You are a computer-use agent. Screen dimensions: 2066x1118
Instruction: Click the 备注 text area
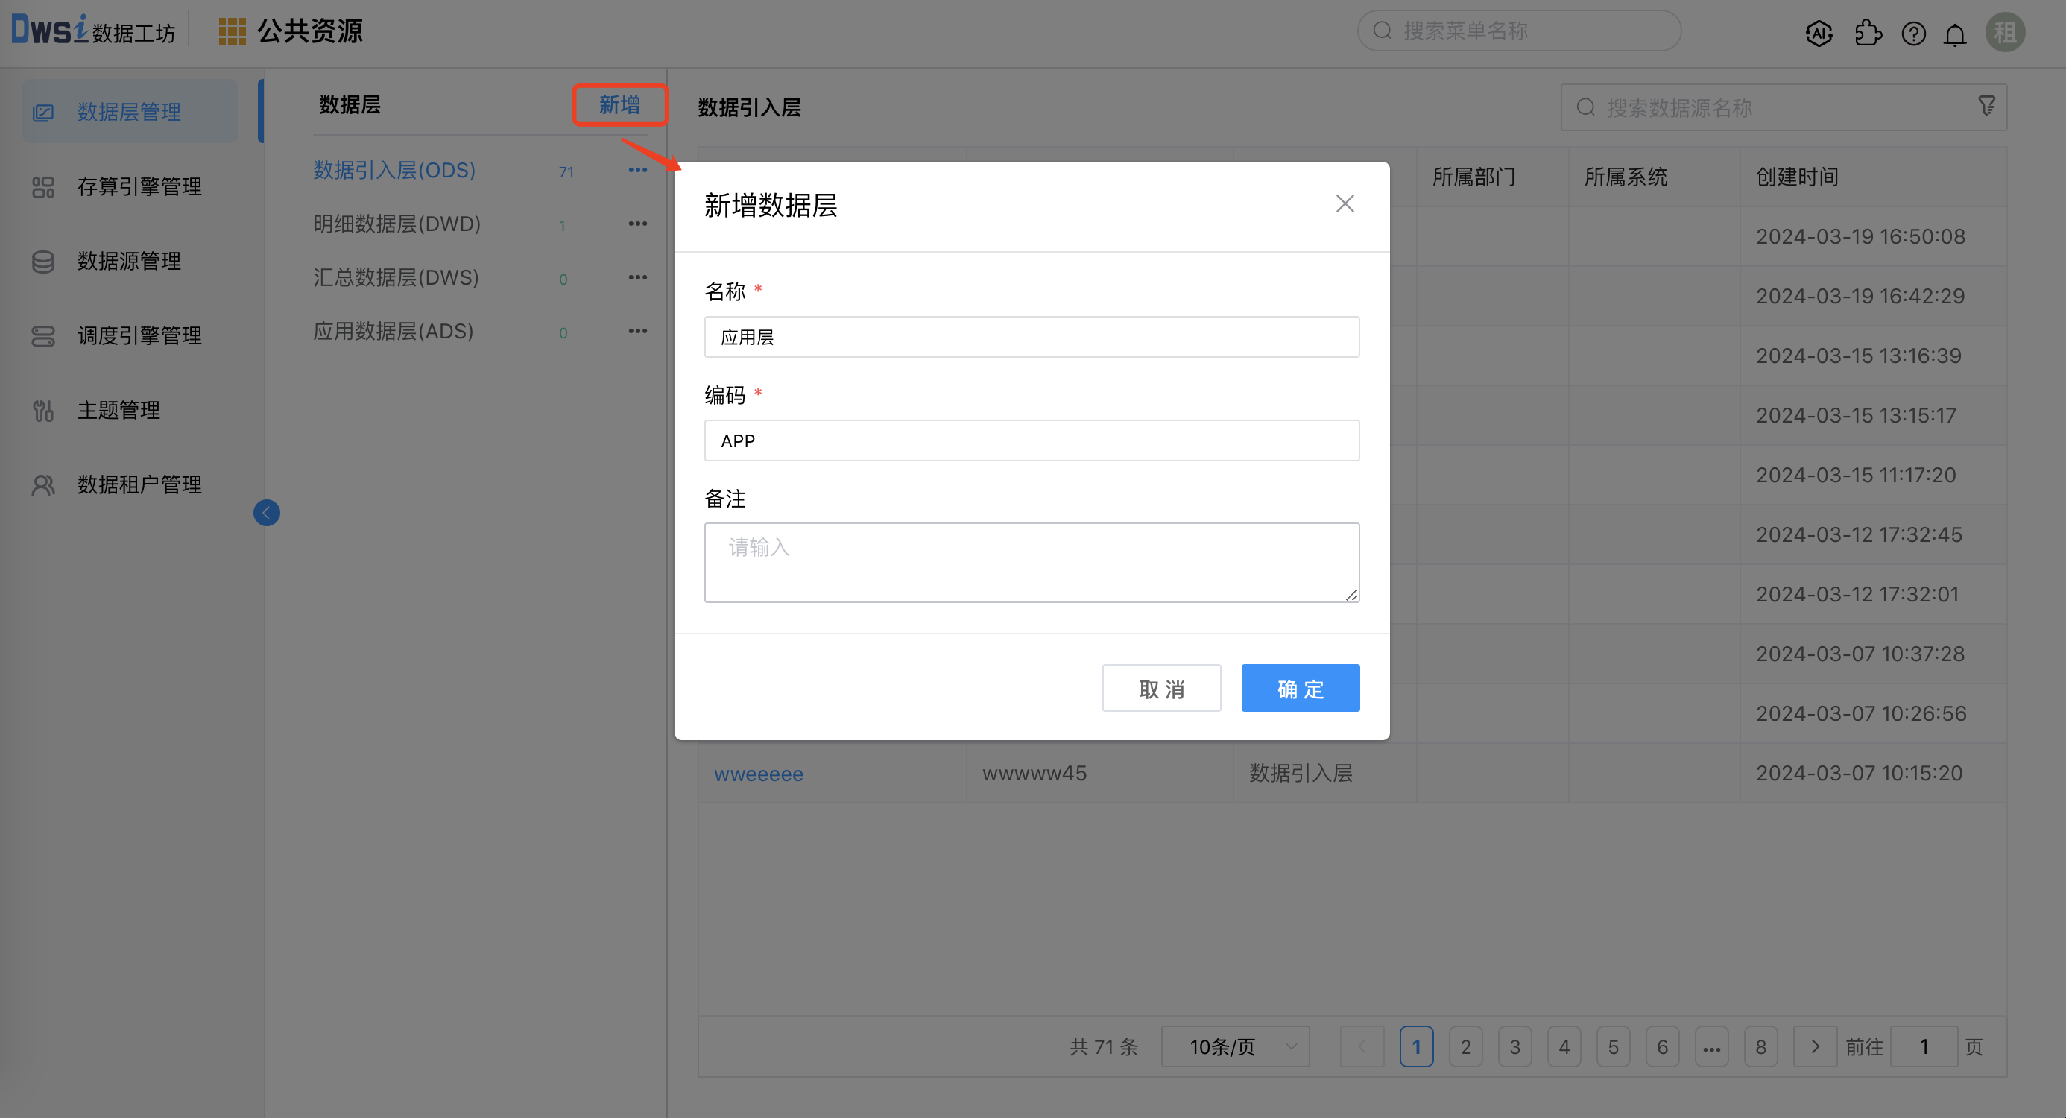click(1032, 562)
